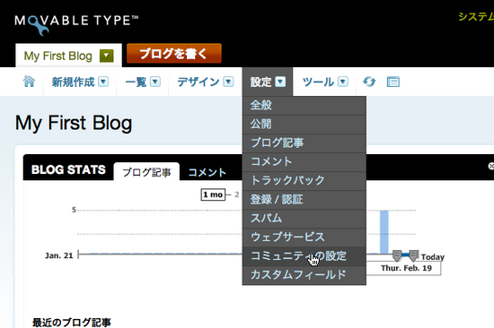
Task: Open the 新規作成 menu label
Action: point(73,82)
